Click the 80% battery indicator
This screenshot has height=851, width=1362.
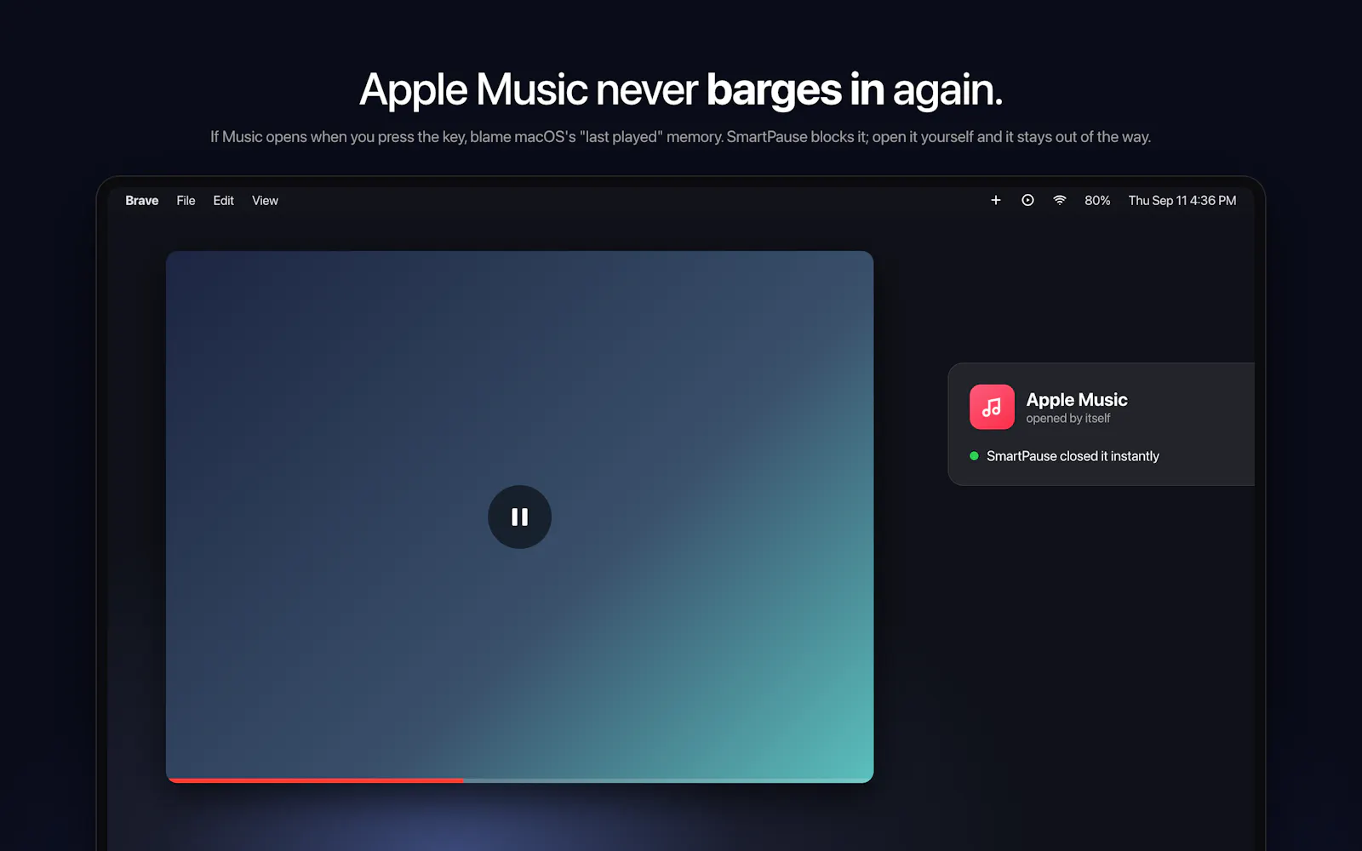1097,201
